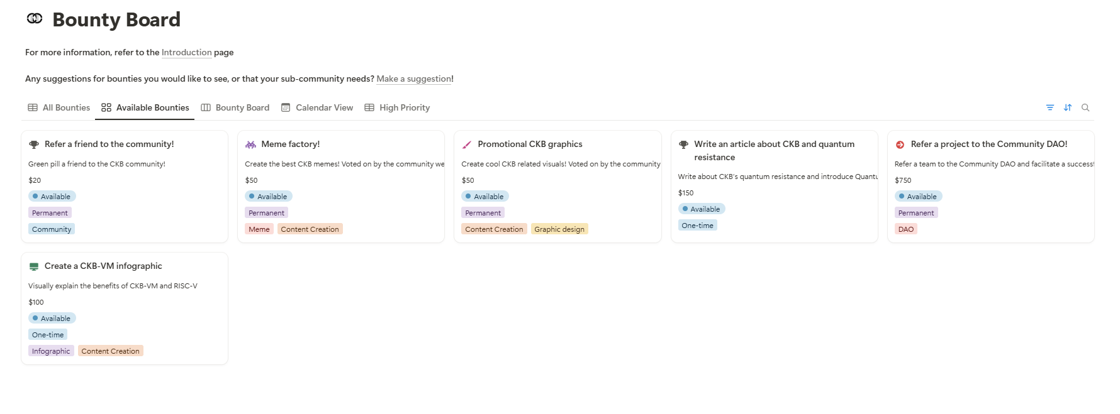Click the Graphic design yellow tag
The width and height of the screenshot is (1120, 414).
pos(559,229)
